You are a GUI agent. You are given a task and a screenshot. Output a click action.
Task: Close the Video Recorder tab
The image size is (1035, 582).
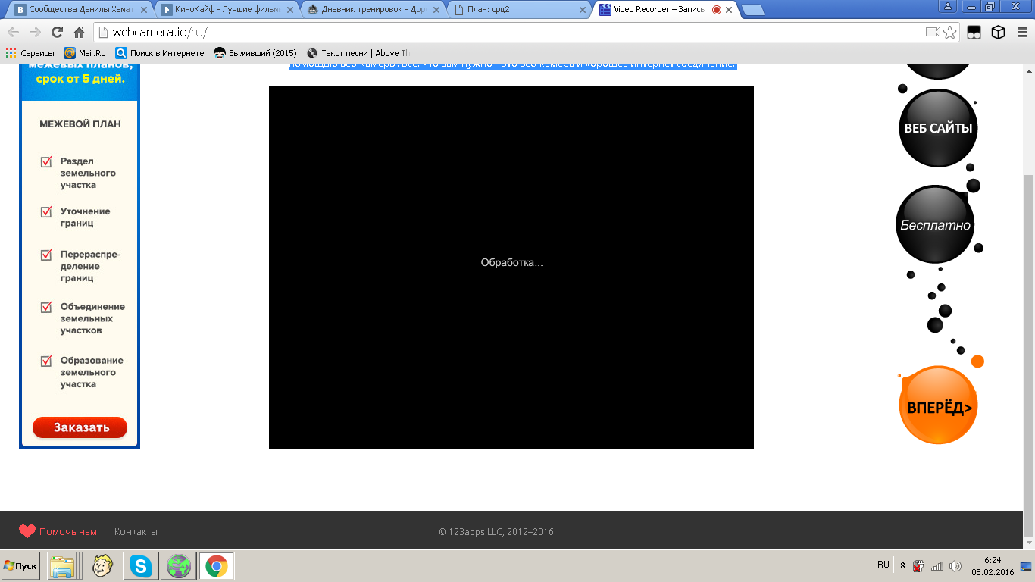tap(729, 10)
